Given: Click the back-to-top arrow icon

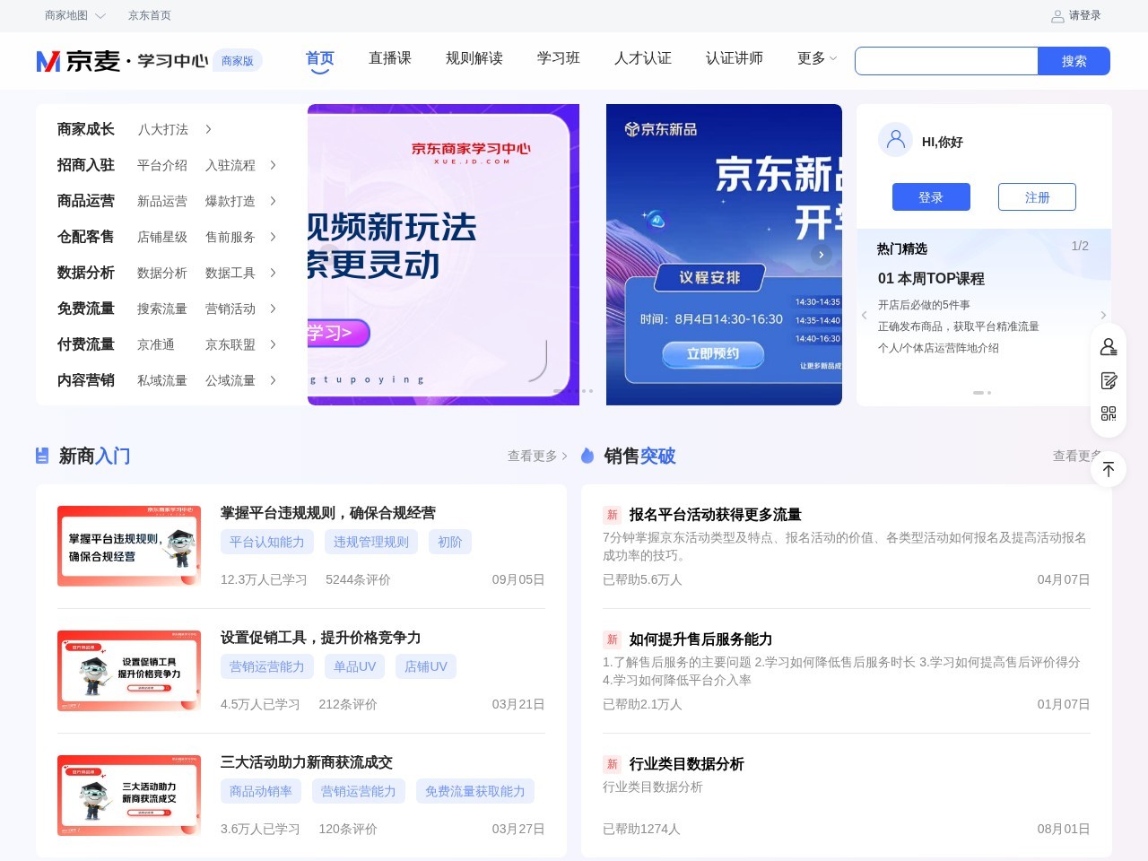Looking at the screenshot, I should pyautogui.click(x=1109, y=469).
